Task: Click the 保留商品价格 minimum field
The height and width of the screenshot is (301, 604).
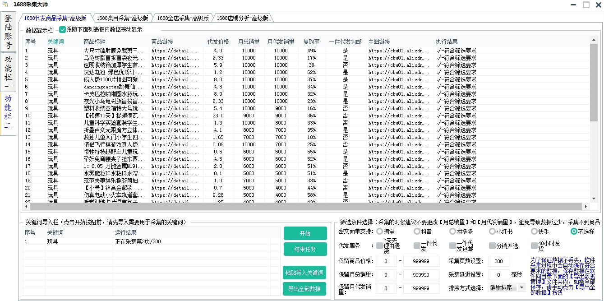Action: click(x=386, y=261)
